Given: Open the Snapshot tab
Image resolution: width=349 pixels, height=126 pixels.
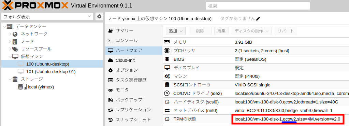Looking at the screenshot, I should [134, 120].
